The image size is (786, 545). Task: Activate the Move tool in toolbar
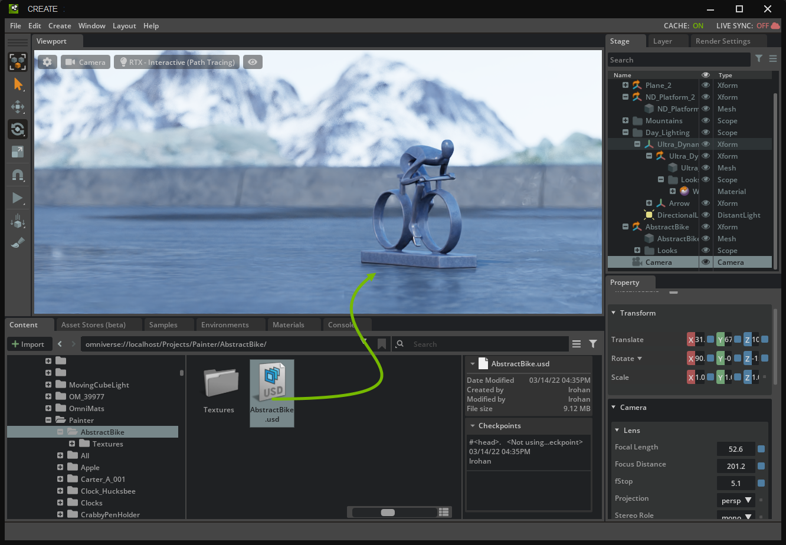[18, 107]
